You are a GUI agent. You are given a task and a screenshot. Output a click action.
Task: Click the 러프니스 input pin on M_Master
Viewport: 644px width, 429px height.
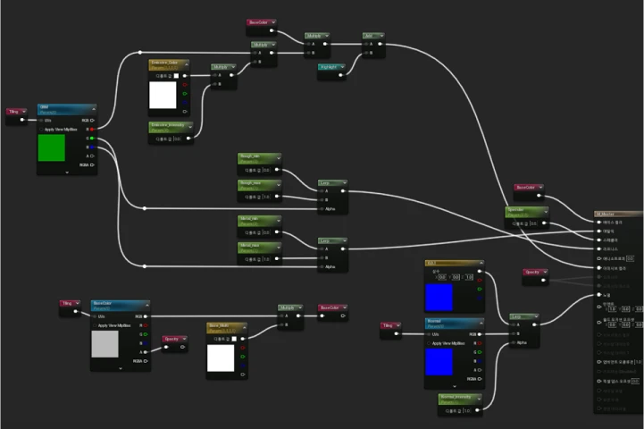pos(598,248)
